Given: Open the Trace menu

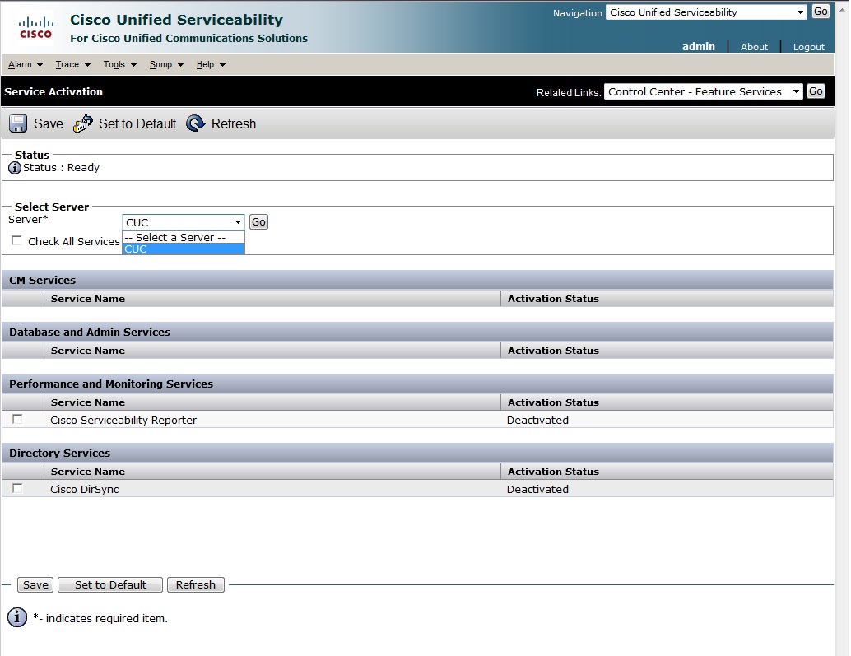Looking at the screenshot, I should [x=72, y=64].
